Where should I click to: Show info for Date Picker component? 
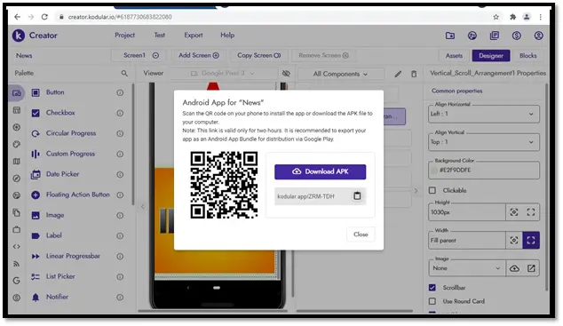click(x=120, y=174)
